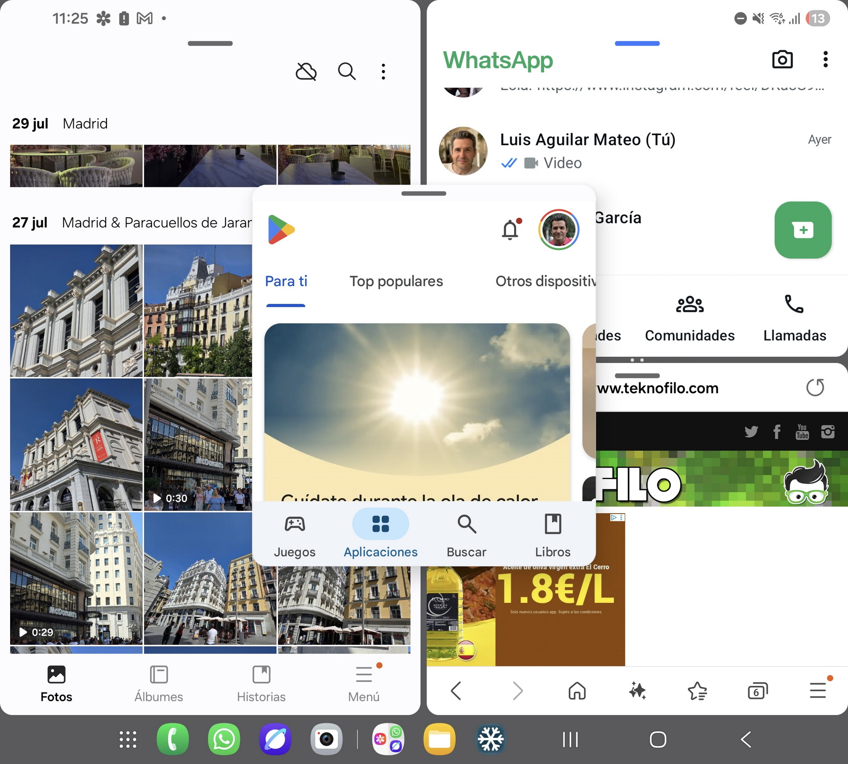
Task: Open search in the Gallery app
Action: [347, 71]
